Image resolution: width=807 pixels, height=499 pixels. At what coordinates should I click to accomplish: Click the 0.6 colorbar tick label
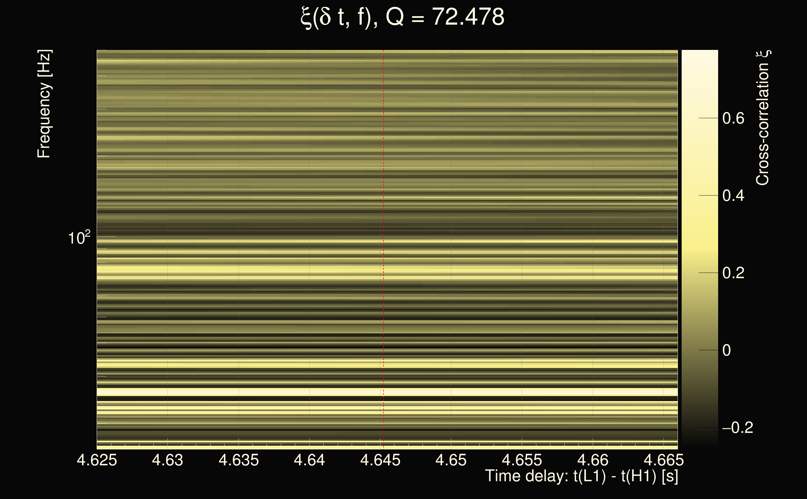coord(733,118)
